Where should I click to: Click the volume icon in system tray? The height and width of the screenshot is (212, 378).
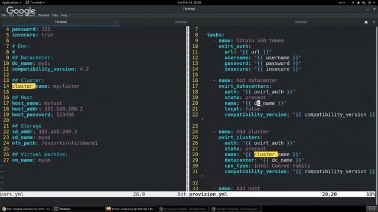coord(364,2)
